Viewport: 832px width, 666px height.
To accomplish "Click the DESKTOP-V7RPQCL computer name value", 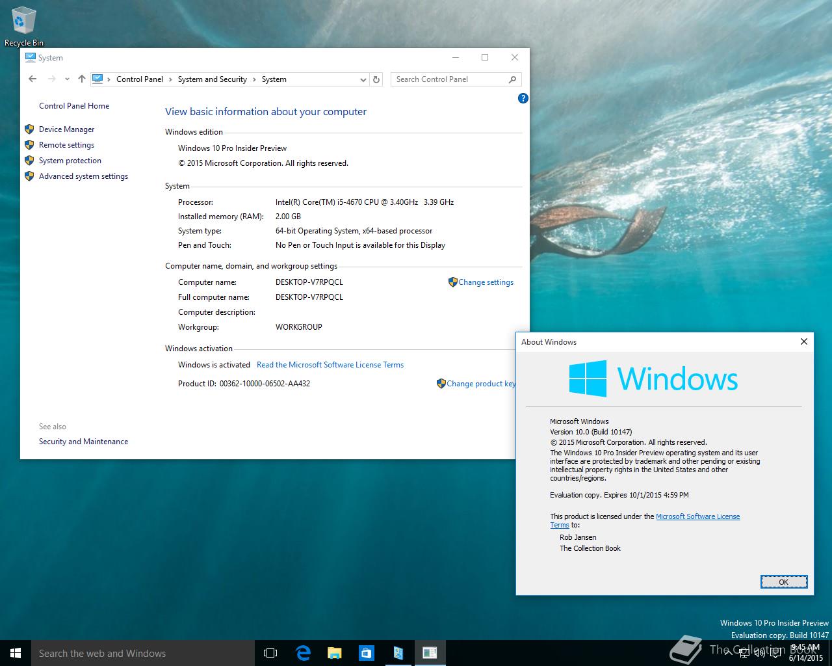I will point(309,282).
